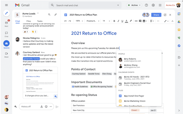183x114 pixels.
Task: Select Amy Roberts from people suggestions
Action: pyautogui.click(x=139, y=60)
